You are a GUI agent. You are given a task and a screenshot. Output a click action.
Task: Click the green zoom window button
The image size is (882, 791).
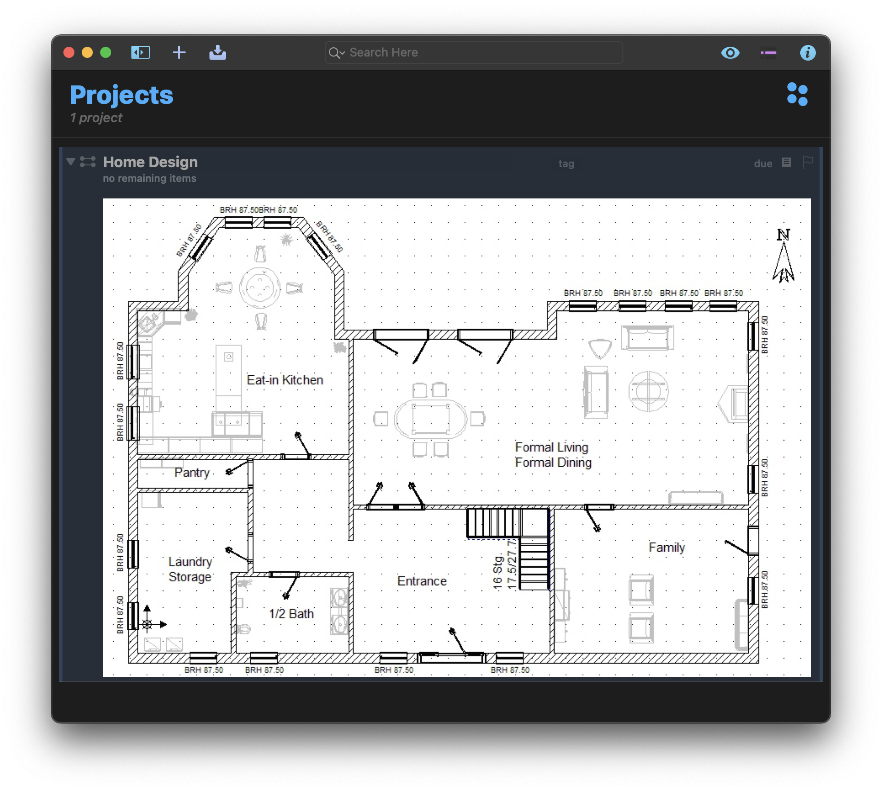[106, 52]
